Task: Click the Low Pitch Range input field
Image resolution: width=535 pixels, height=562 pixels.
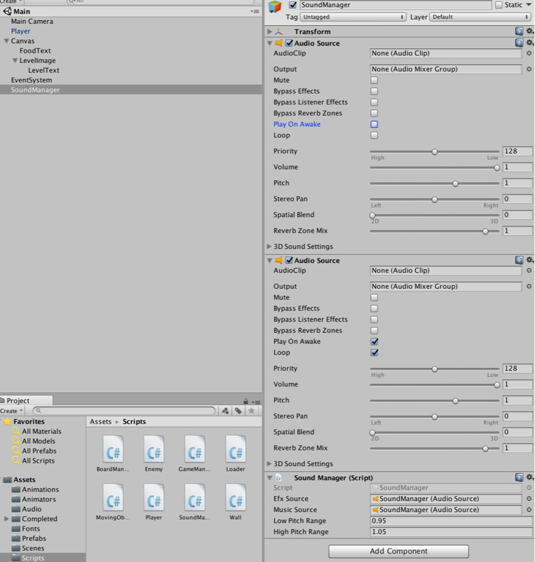Action: pos(451,521)
